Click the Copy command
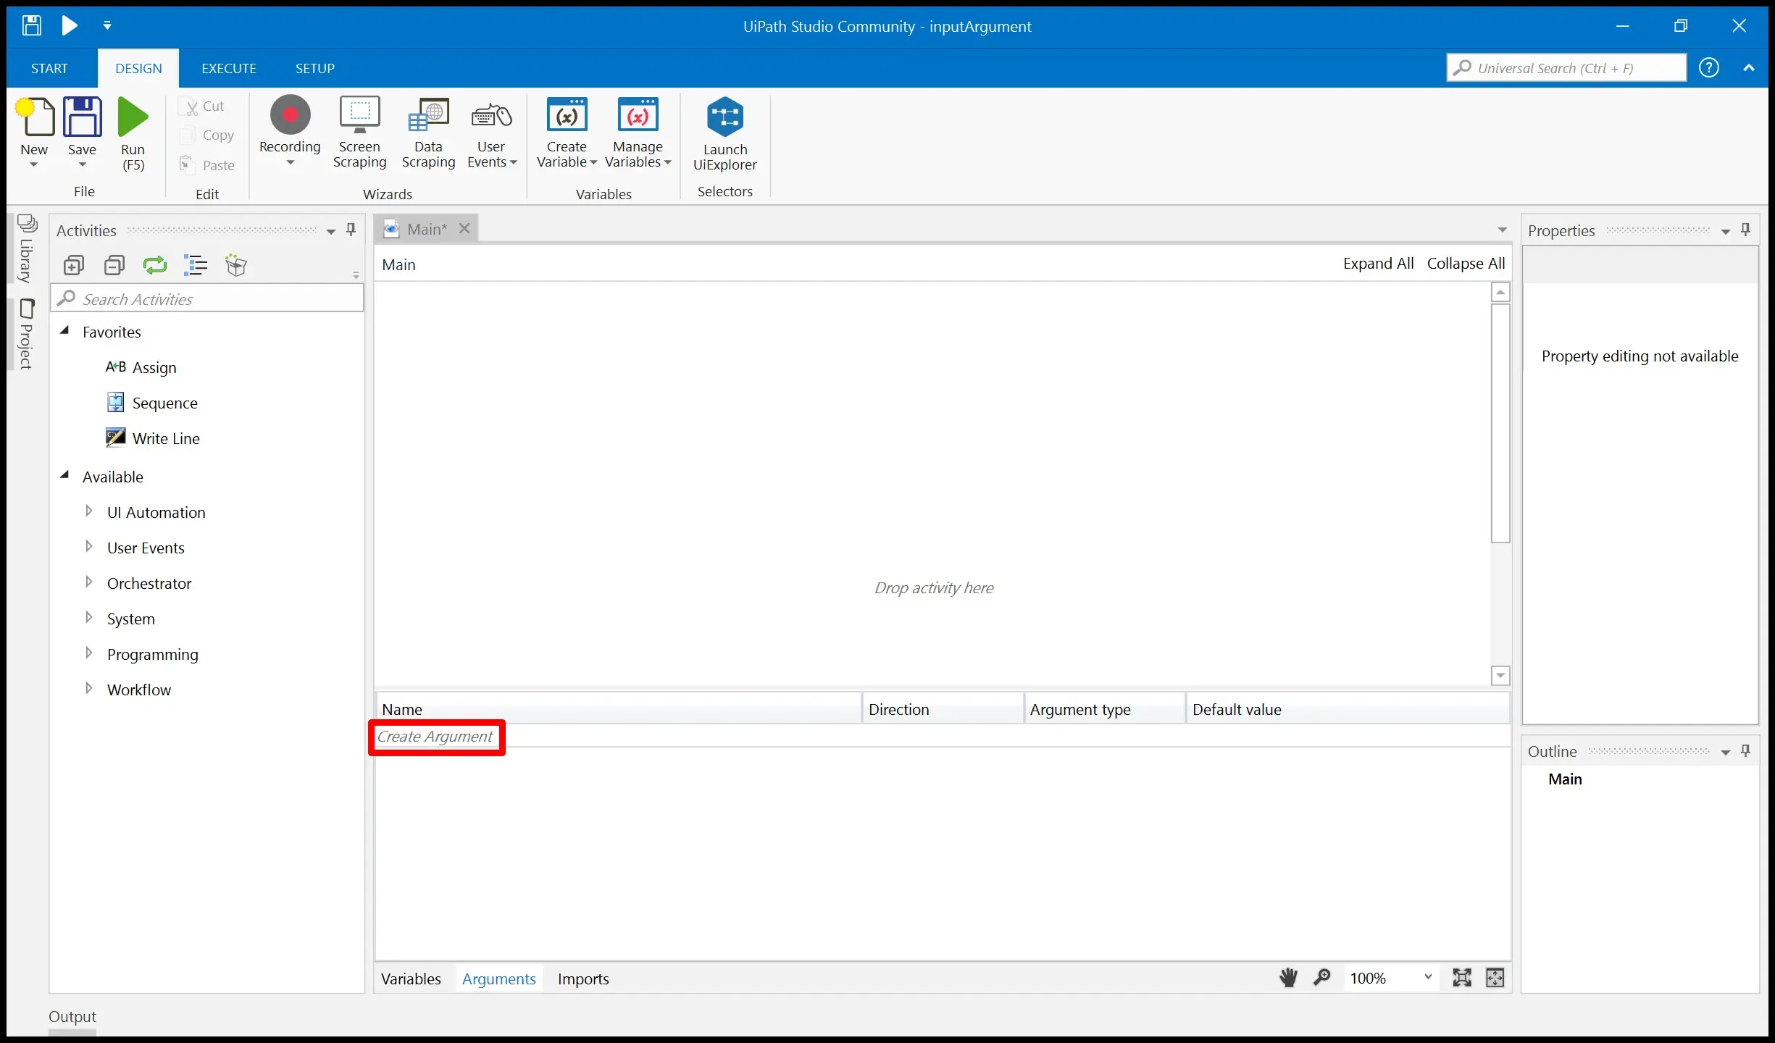The image size is (1775, 1043). [209, 135]
